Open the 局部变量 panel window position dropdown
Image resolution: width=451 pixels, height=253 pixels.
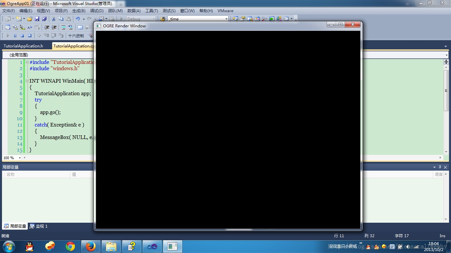tap(434, 167)
